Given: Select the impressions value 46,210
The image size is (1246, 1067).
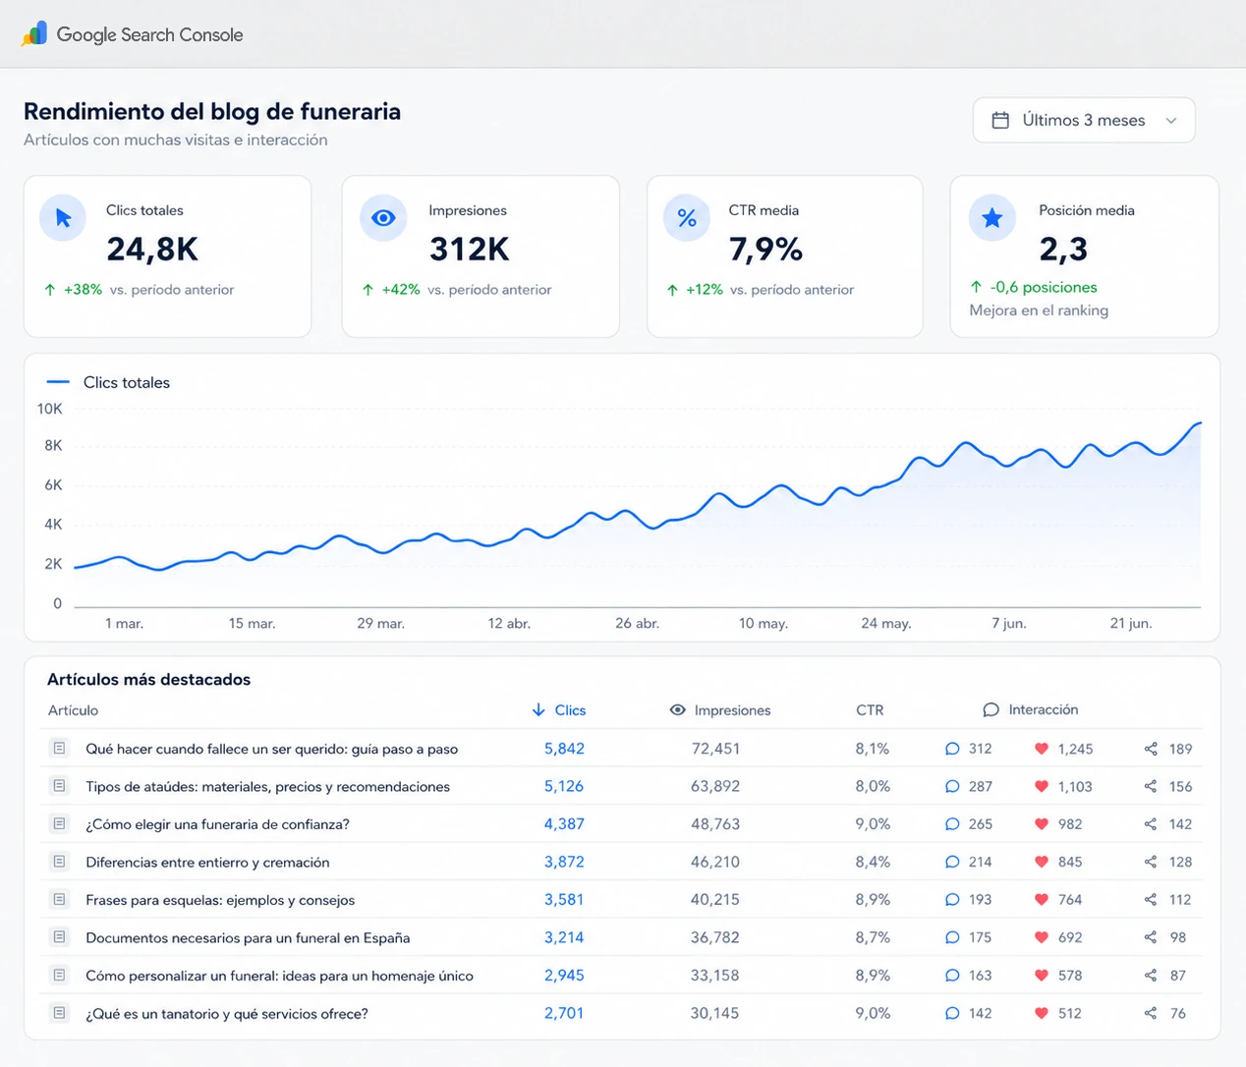Looking at the screenshot, I should (x=715, y=863).
